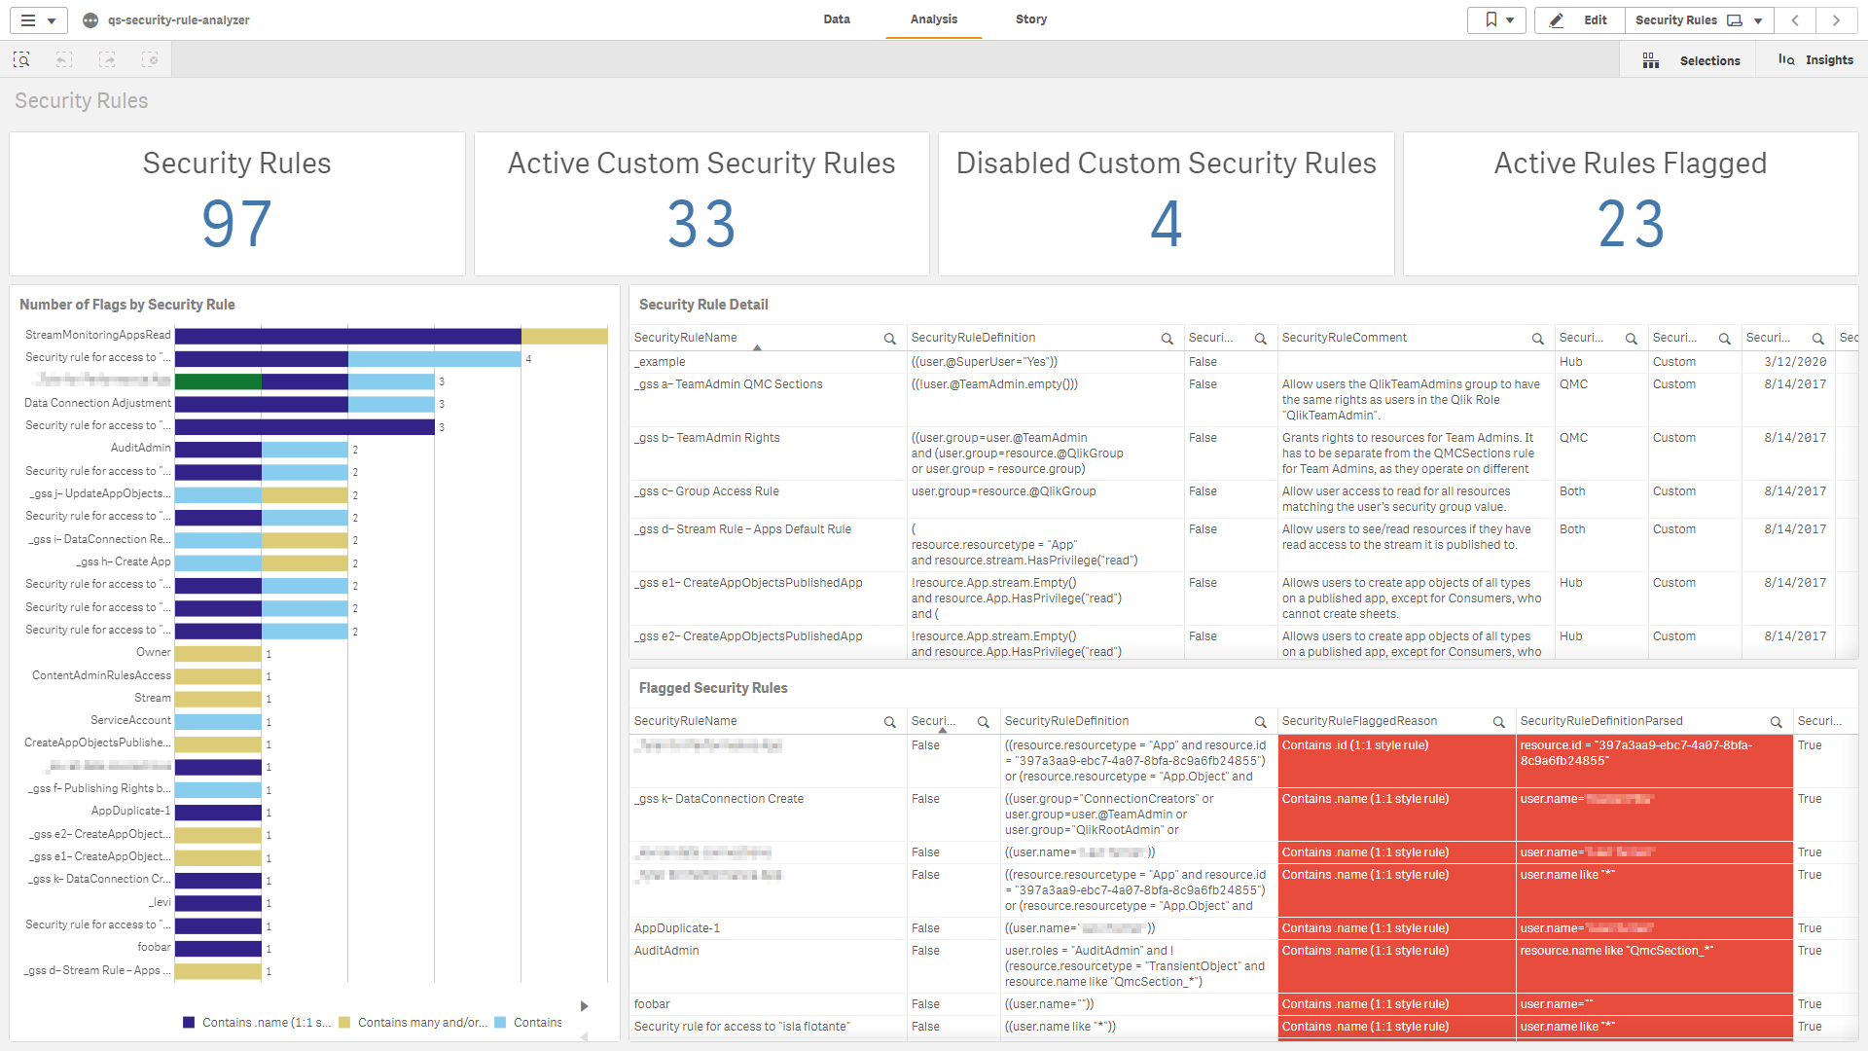Go to the previous sheet arrow
Screen dimensions: 1868x1051
click(1795, 19)
